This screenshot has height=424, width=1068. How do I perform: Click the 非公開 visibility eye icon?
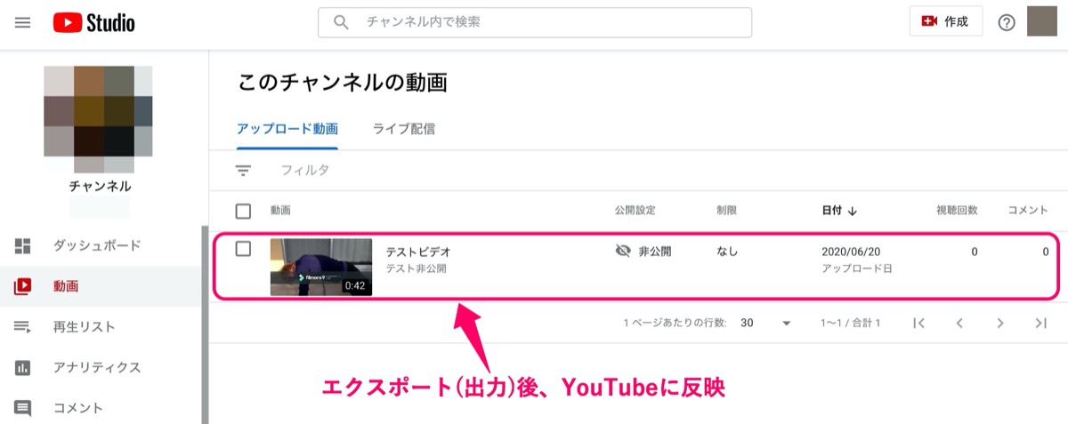(623, 252)
